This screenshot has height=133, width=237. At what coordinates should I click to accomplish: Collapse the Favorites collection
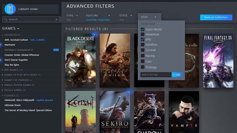pos(2,35)
